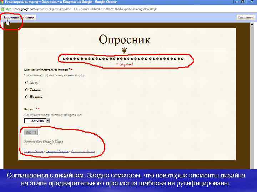Click the Отмена button
This screenshot has height=192, width=257.
29,17
